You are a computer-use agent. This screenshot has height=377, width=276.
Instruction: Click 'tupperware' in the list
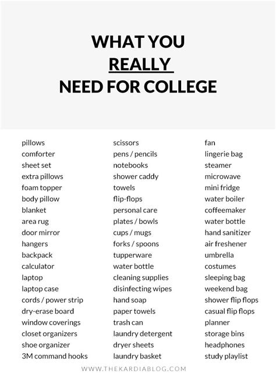click(x=133, y=255)
